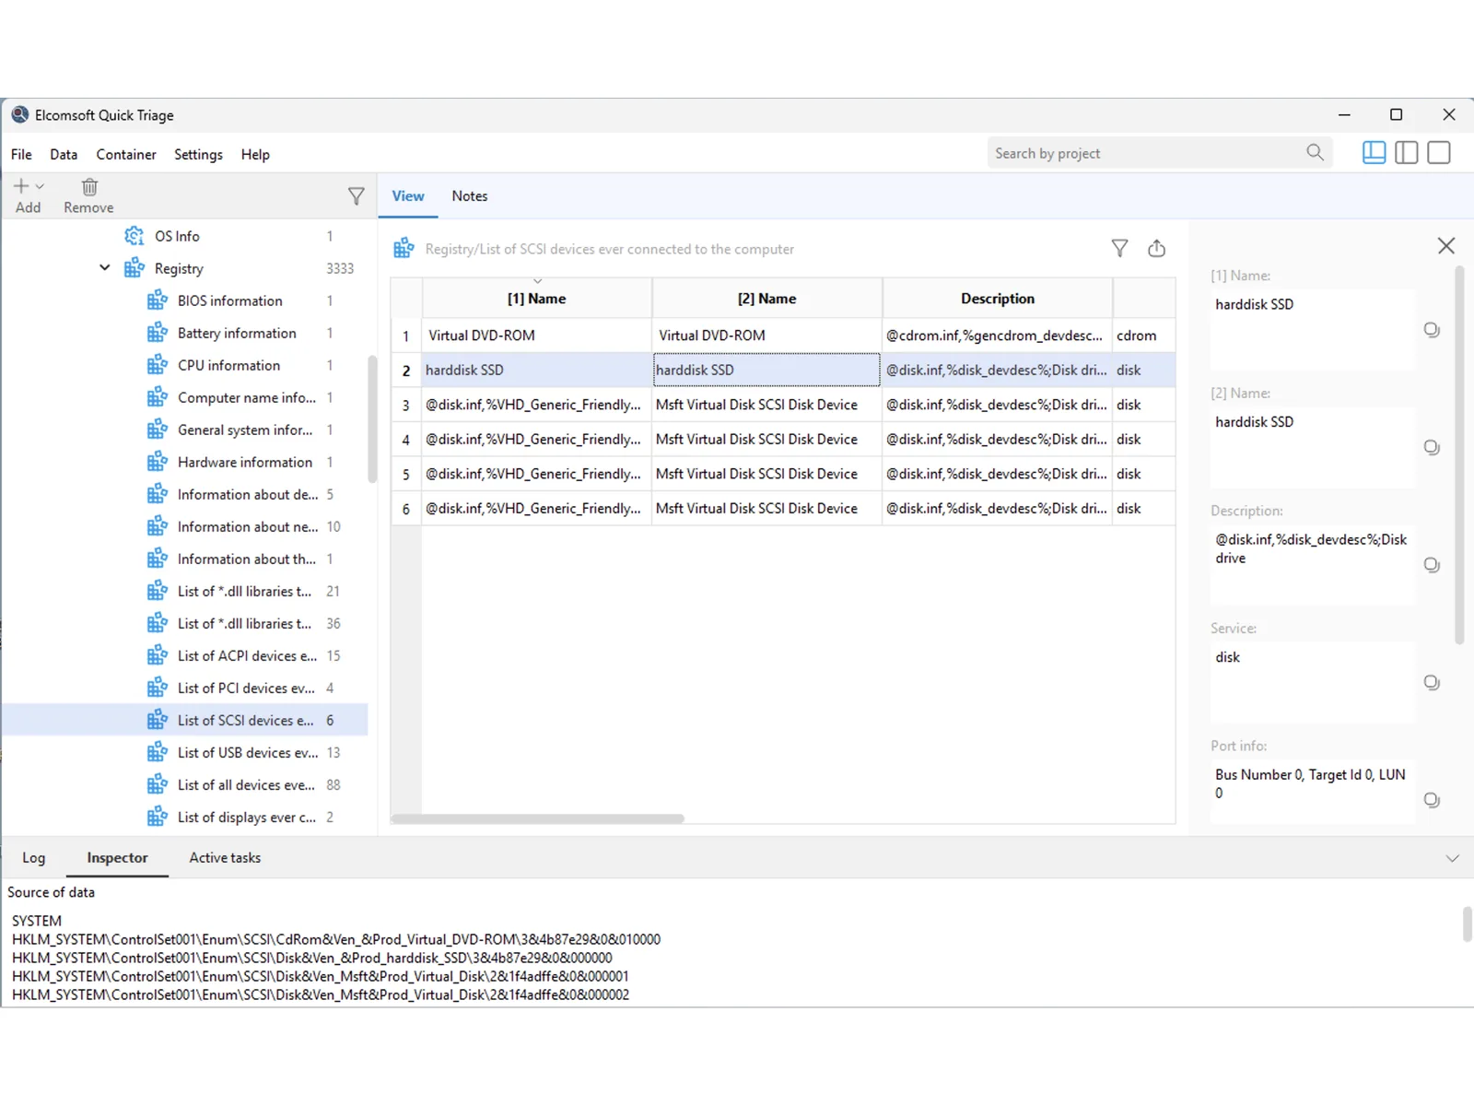Click the search magnifier icon

[x=1315, y=153]
